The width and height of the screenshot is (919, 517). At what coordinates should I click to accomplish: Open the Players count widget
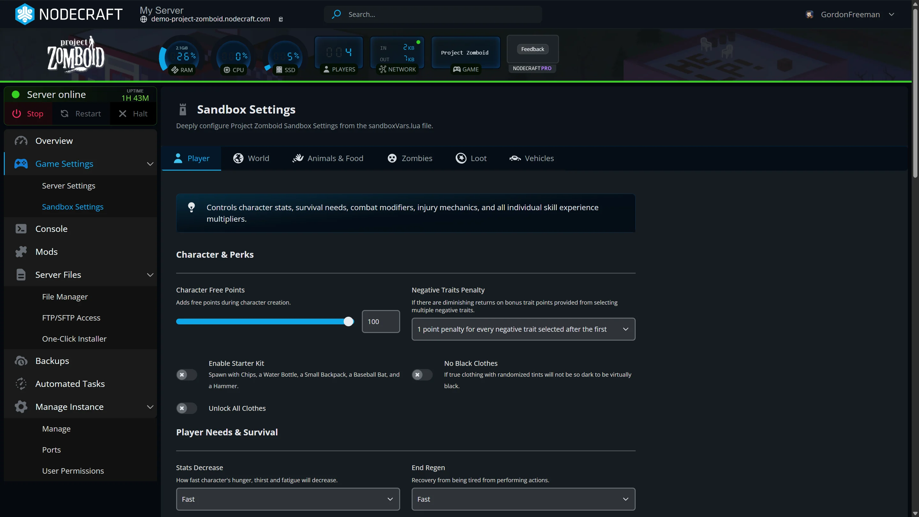click(339, 55)
